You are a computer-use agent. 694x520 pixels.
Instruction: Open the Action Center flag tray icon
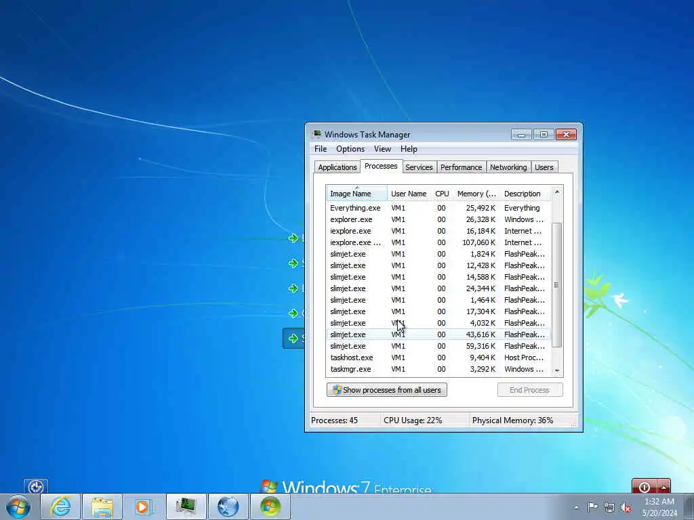click(592, 506)
